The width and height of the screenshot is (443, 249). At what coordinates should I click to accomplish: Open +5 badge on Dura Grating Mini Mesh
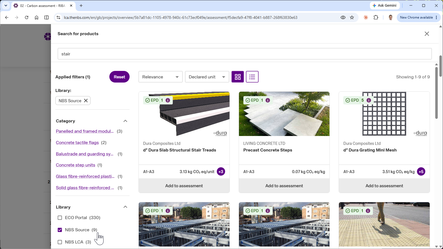[x=421, y=172]
